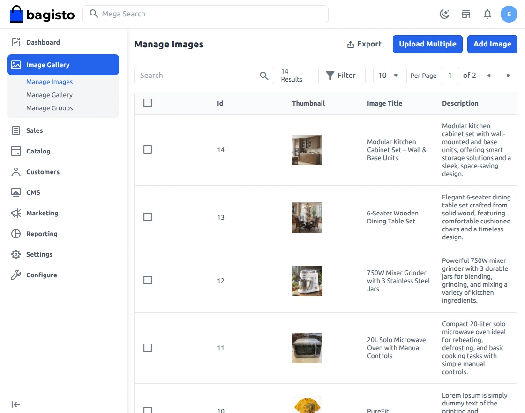This screenshot has height=413, width=525.
Task: Open the per-page count dropdown
Action: coord(390,76)
